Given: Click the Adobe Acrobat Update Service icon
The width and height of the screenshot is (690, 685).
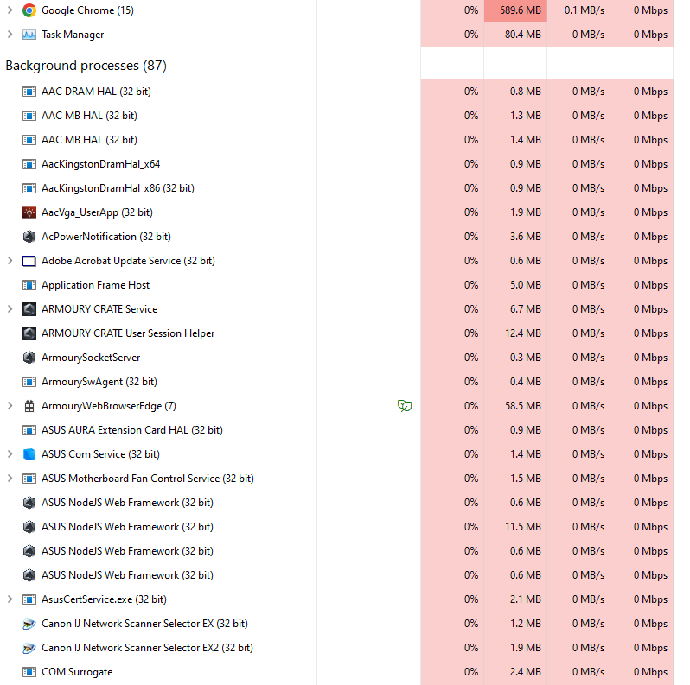Looking at the screenshot, I should coord(29,261).
